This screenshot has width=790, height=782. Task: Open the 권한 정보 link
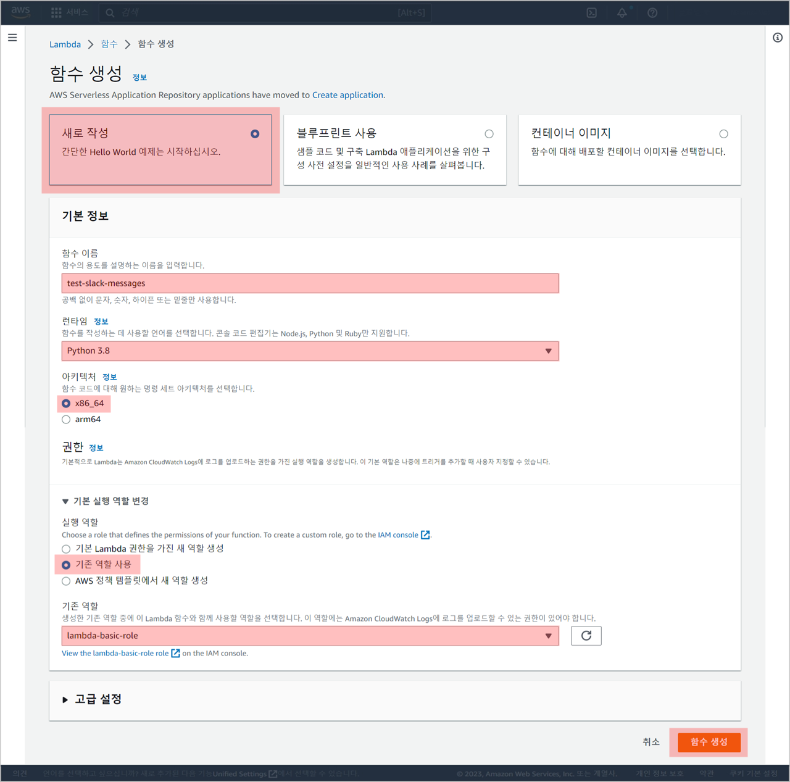96,448
